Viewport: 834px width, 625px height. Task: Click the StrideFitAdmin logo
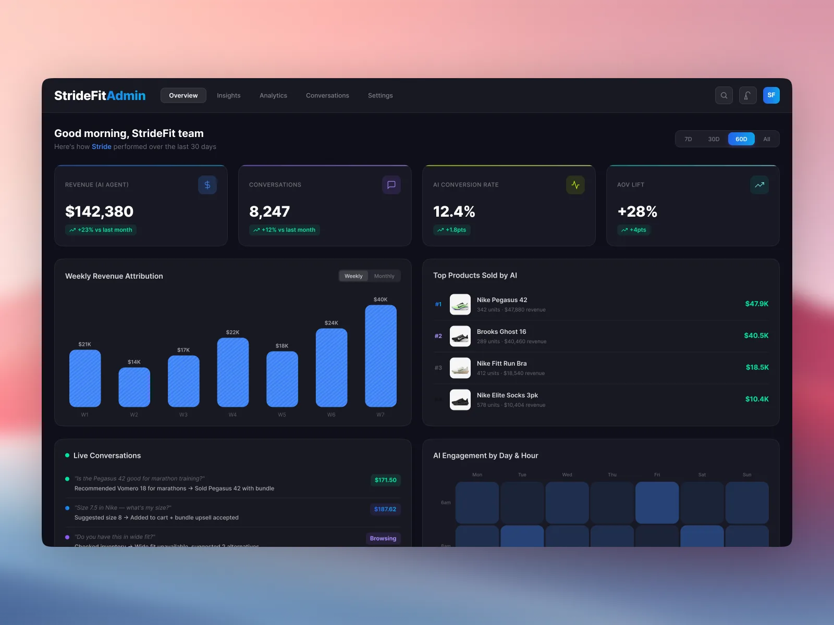(x=100, y=95)
